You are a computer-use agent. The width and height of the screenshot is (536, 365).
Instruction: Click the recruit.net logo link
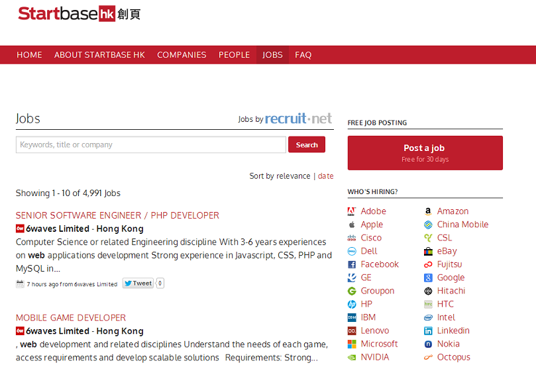click(298, 119)
